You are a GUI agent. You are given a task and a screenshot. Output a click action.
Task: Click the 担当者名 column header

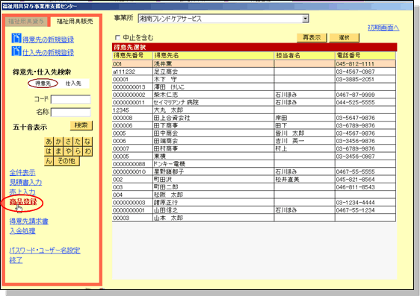[304, 56]
